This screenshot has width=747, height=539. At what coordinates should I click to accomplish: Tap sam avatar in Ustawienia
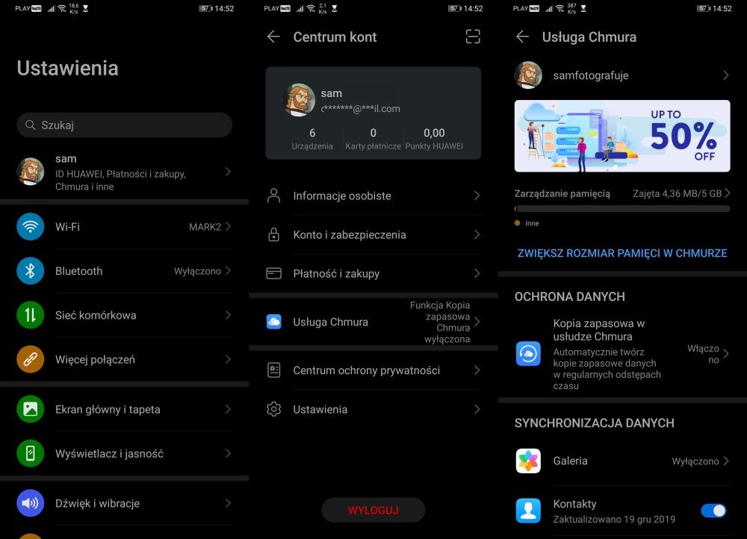tap(31, 172)
